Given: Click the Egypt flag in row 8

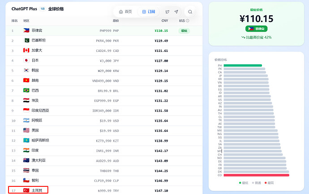Looking at the screenshot, I should [26, 100].
